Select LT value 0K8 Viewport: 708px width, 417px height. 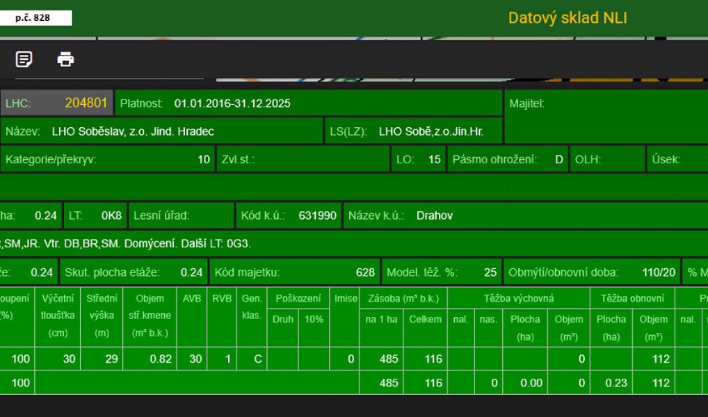click(111, 215)
